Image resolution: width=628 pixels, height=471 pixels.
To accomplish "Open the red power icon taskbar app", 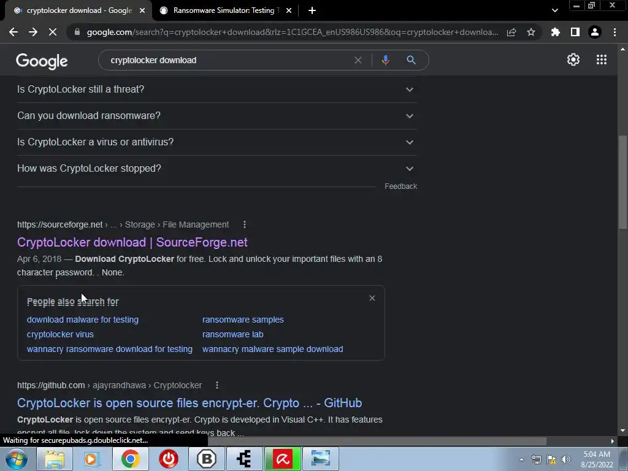I will [169, 459].
